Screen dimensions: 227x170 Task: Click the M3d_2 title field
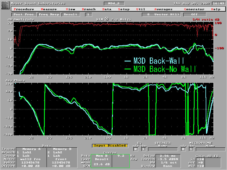[x=114, y=3]
